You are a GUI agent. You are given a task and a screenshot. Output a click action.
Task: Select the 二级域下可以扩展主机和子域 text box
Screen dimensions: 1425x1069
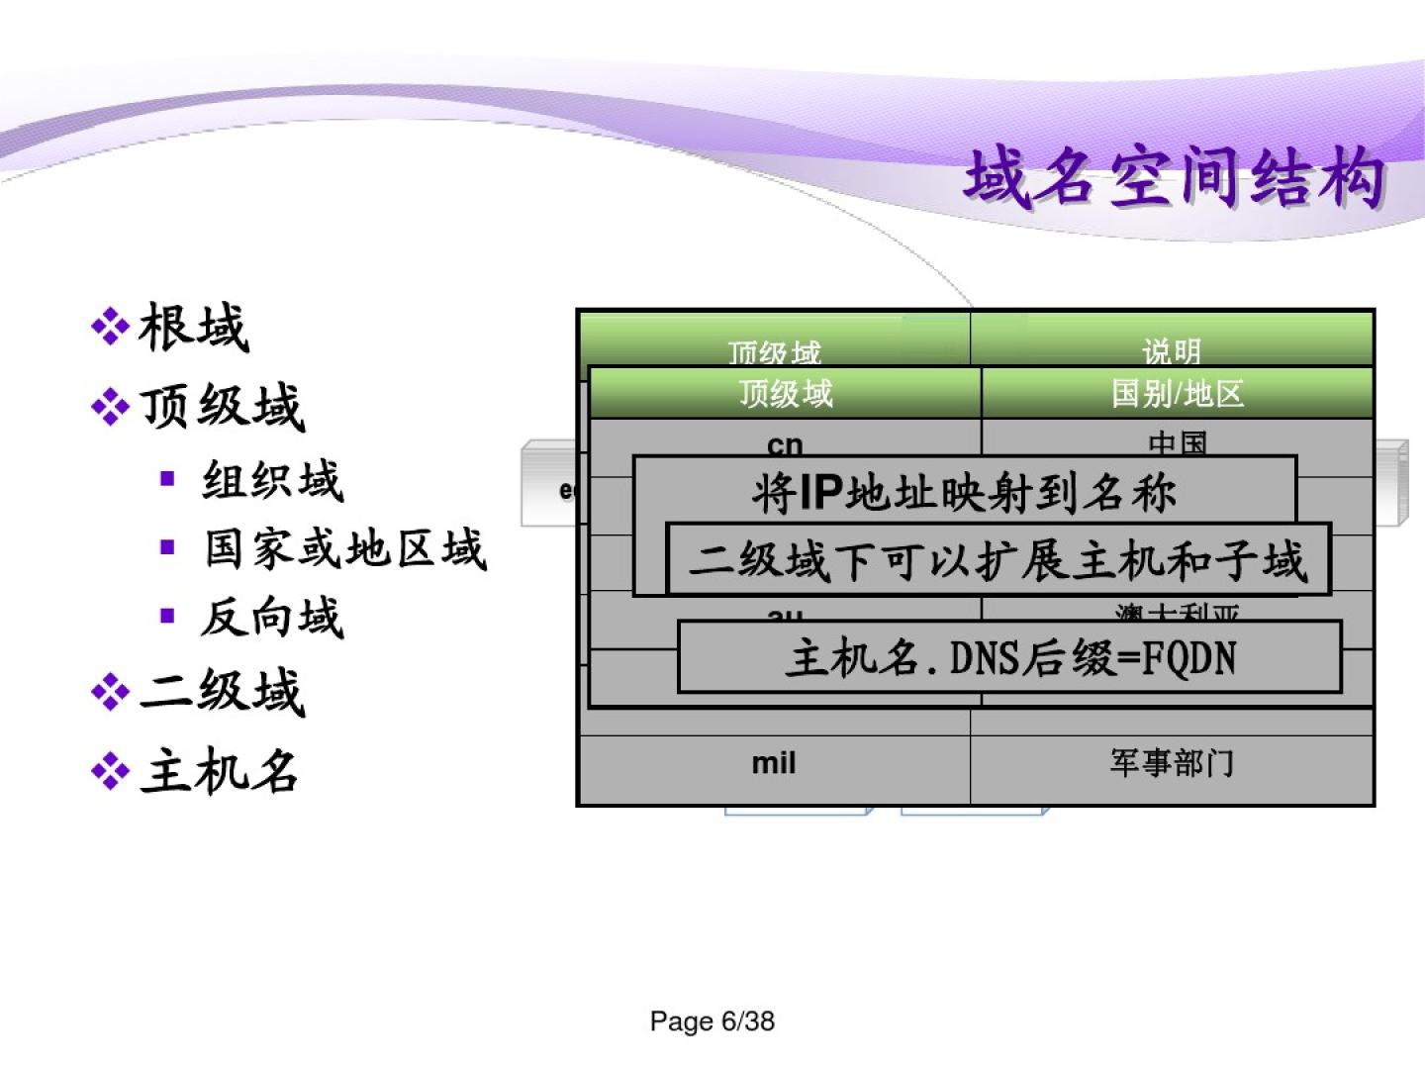click(x=997, y=560)
